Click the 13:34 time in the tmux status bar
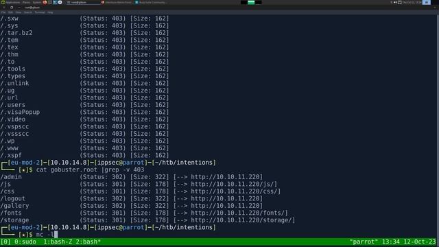This screenshot has height=247, width=439. 390,242
